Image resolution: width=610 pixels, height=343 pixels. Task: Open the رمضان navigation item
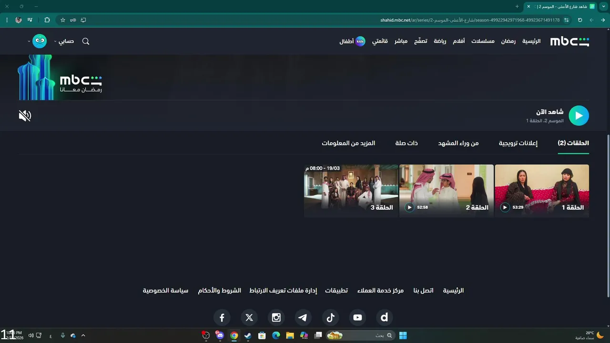508,41
